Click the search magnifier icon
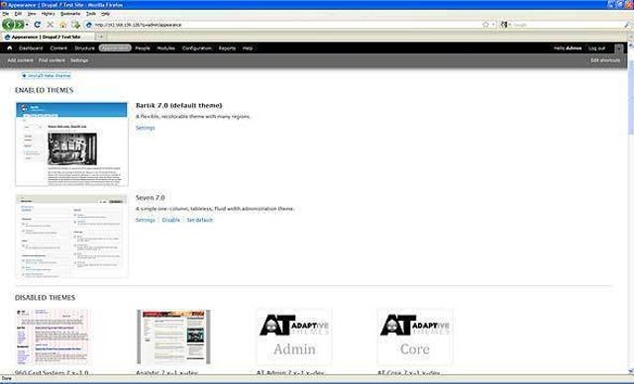The width and height of the screenshot is (634, 384). [627, 25]
